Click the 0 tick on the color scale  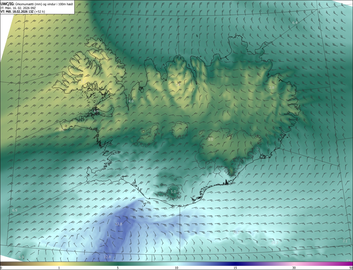click(1, 268)
